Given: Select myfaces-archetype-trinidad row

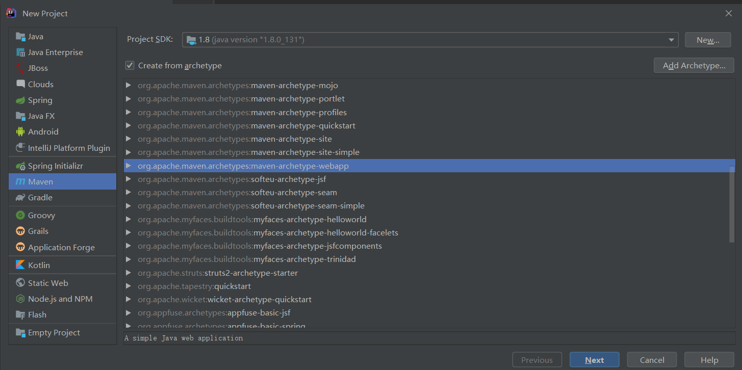Looking at the screenshot, I should 429,259.
